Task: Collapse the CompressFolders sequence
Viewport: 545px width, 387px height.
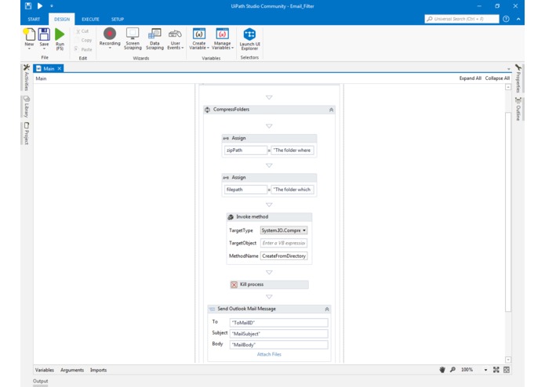Action: coord(331,110)
